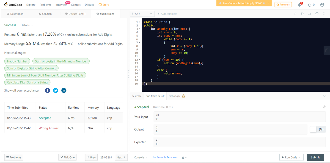The width and height of the screenshot is (330, 163).
Task: Submit the solution
Action: click(x=315, y=157)
